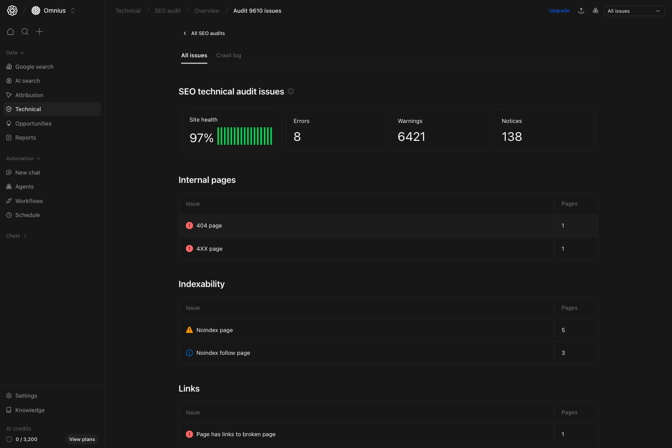The image size is (672, 448).
Task: Select AI search from the sidebar
Action: point(28,80)
